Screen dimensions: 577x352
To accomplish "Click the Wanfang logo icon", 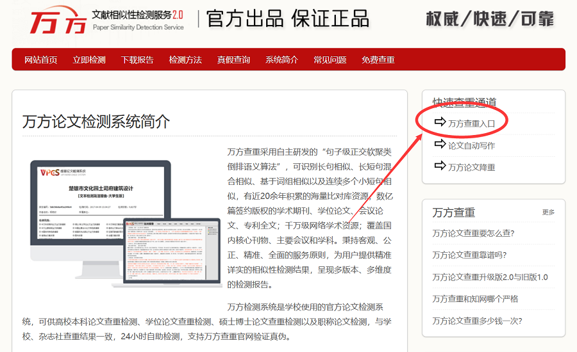I will pos(58,21).
